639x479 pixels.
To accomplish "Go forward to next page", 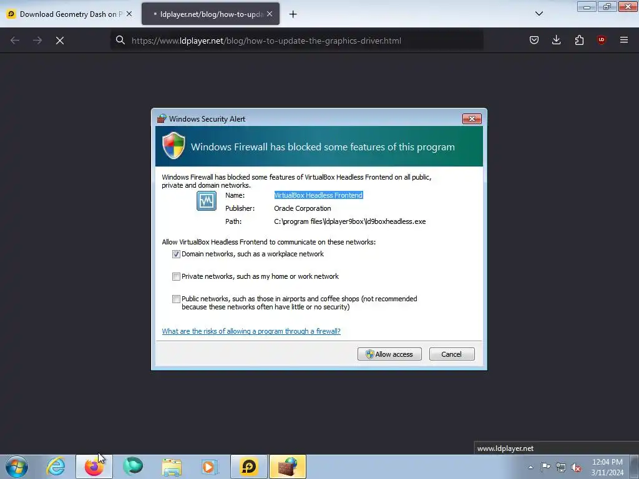I will (37, 41).
